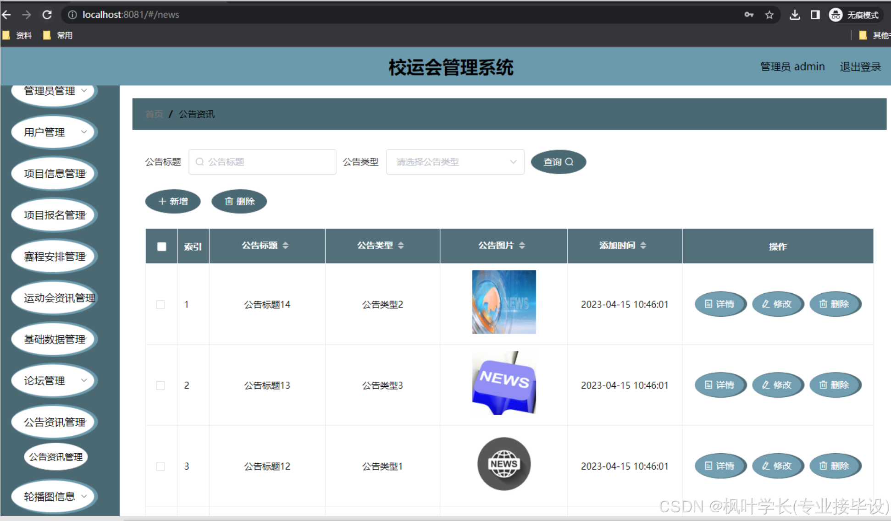Click the search icon in the 公告标题 field

coord(199,162)
